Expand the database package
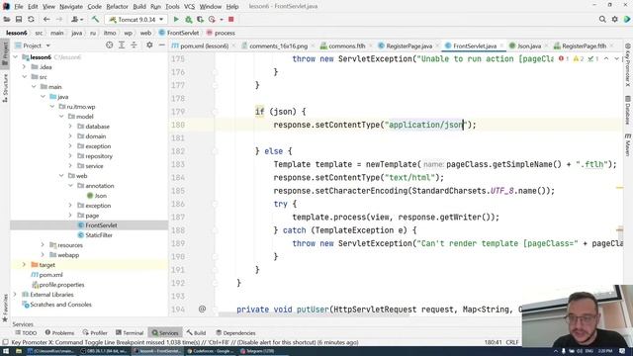 (x=70, y=127)
